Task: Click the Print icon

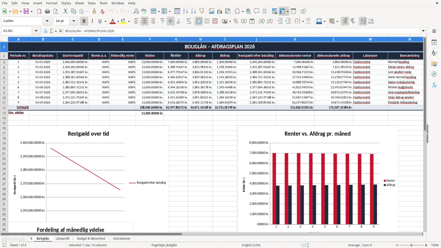Action: tap(47, 11)
